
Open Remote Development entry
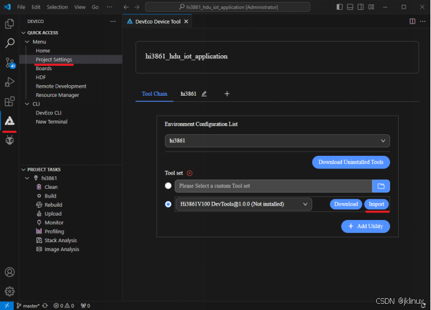(61, 86)
